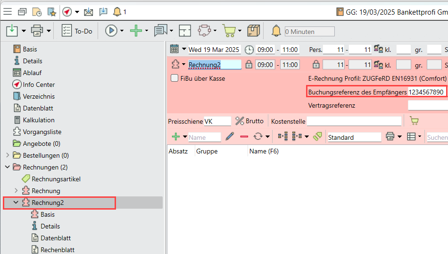448x254 pixels.
Task: Open the calendar date dropdown arrow
Action: point(184,50)
